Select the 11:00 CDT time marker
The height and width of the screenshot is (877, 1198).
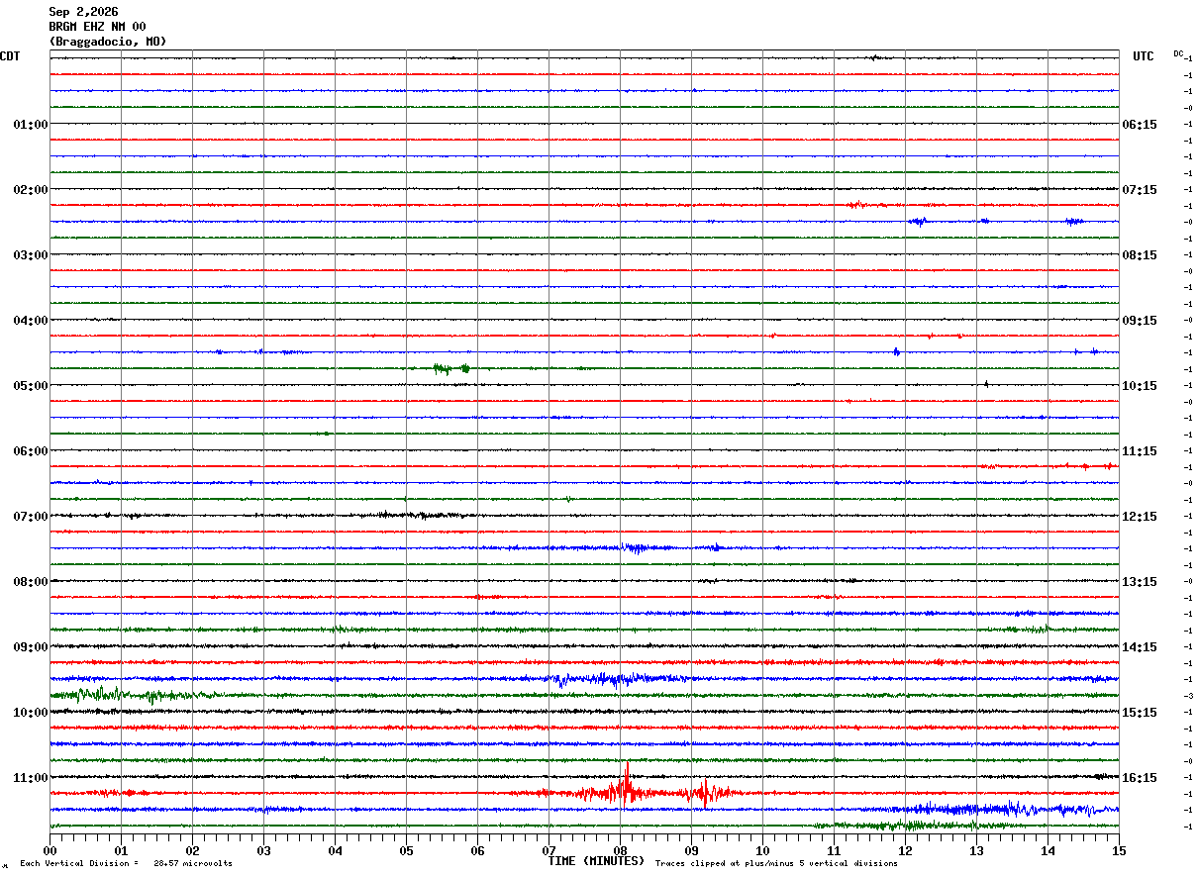(x=31, y=777)
